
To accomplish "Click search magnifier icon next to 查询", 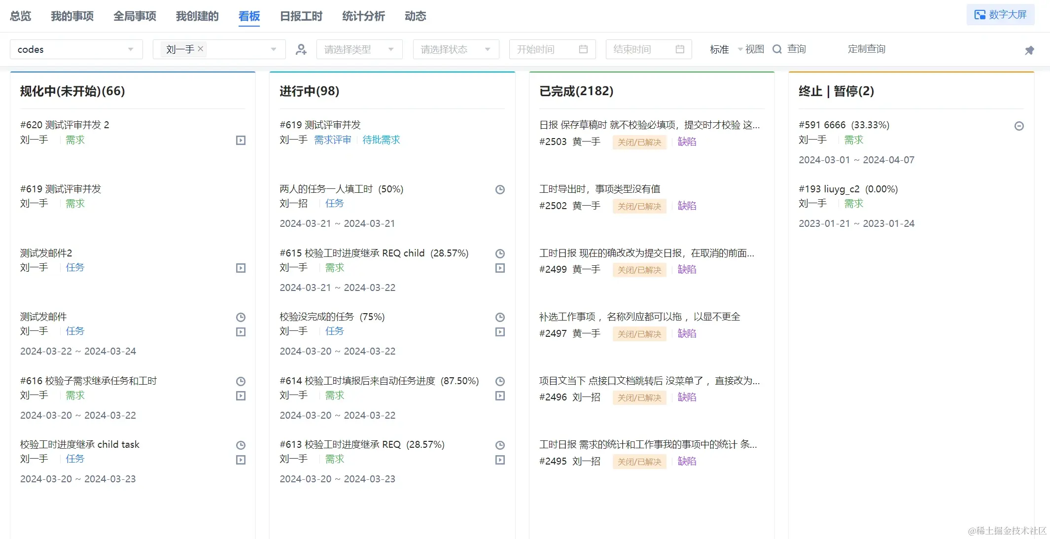I will 777,49.
